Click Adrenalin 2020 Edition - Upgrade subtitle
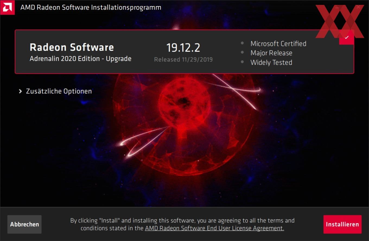369x241 pixels. pos(80,59)
